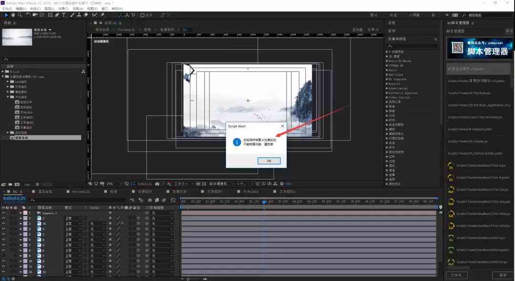Toggle visibility eye of layer 2
The image size is (515, 281).
(x=3, y=218)
